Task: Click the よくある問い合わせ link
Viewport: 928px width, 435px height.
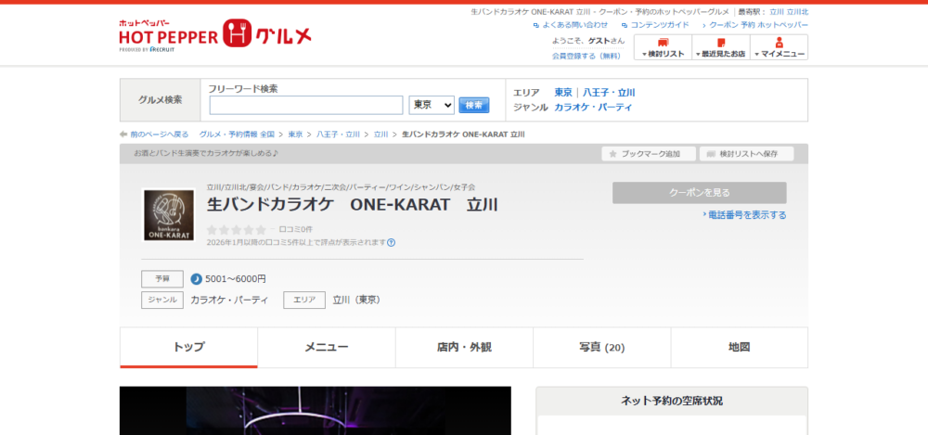Action: click(x=574, y=25)
